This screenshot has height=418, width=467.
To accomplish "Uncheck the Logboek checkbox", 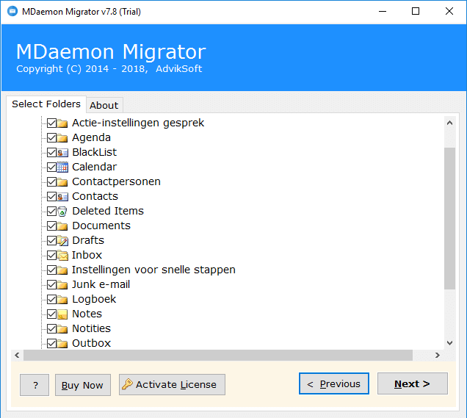I will (52, 299).
